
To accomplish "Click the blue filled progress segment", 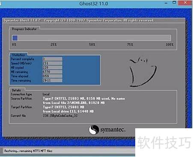I will pyautogui.click(x=15, y=38).
